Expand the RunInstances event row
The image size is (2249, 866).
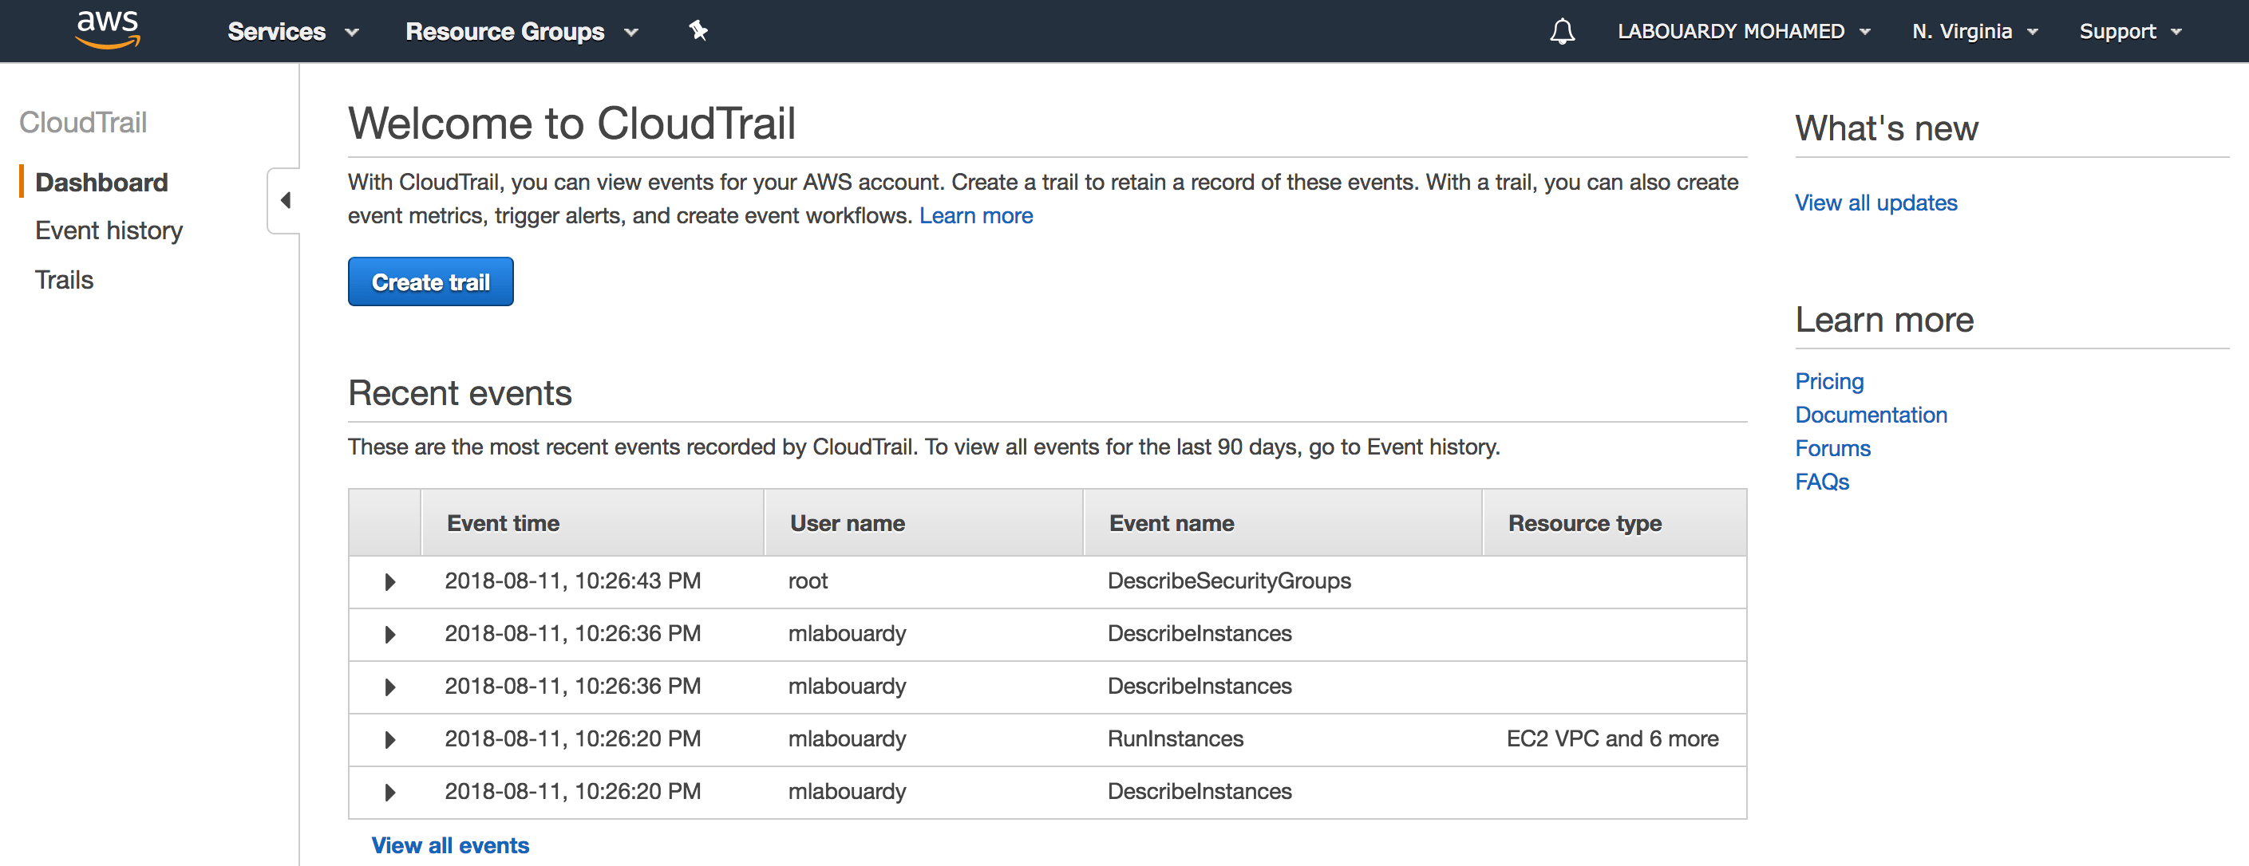389,739
